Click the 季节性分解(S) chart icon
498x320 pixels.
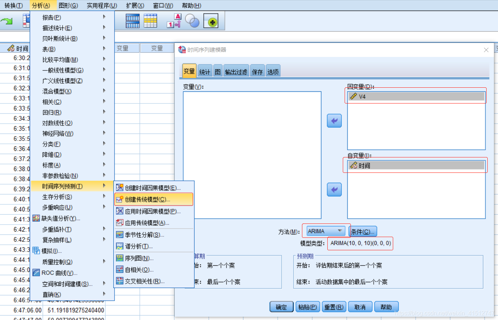[x=120, y=234]
